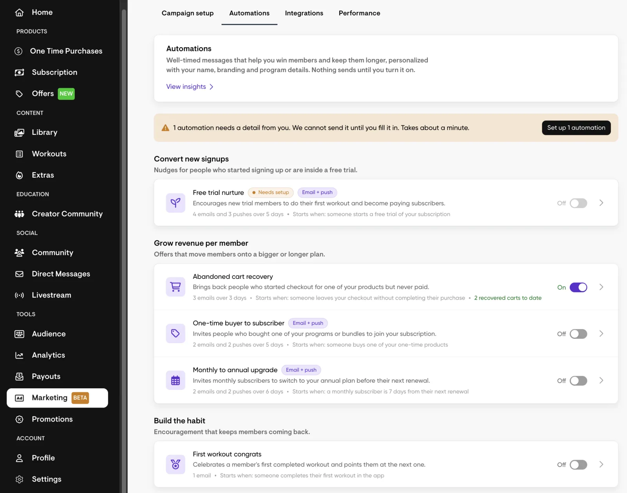Click the Abandoned cart recovery title
The height and width of the screenshot is (493, 627).
pos(233,277)
